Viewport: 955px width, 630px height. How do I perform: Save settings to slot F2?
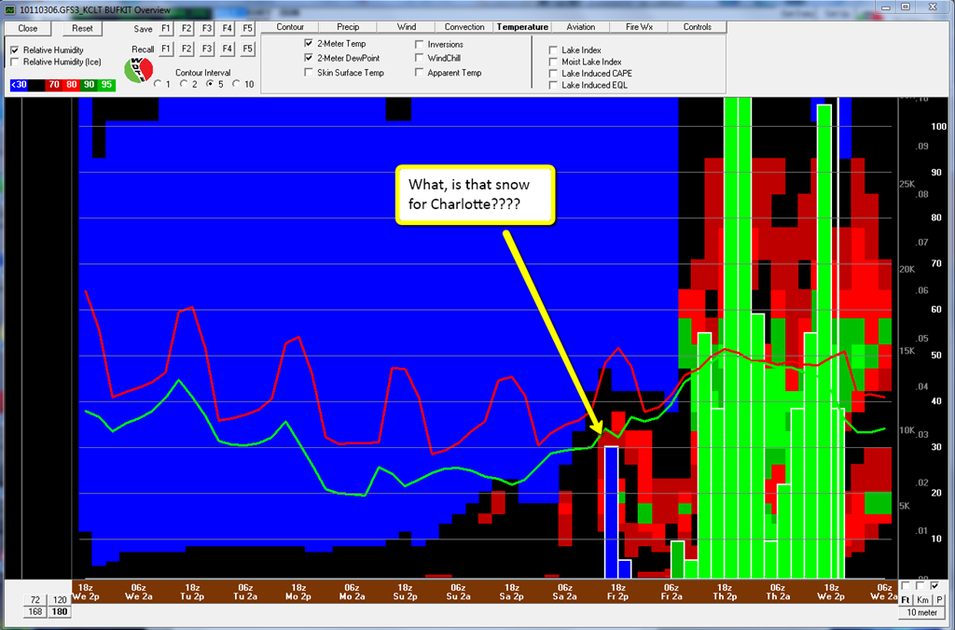(x=187, y=29)
